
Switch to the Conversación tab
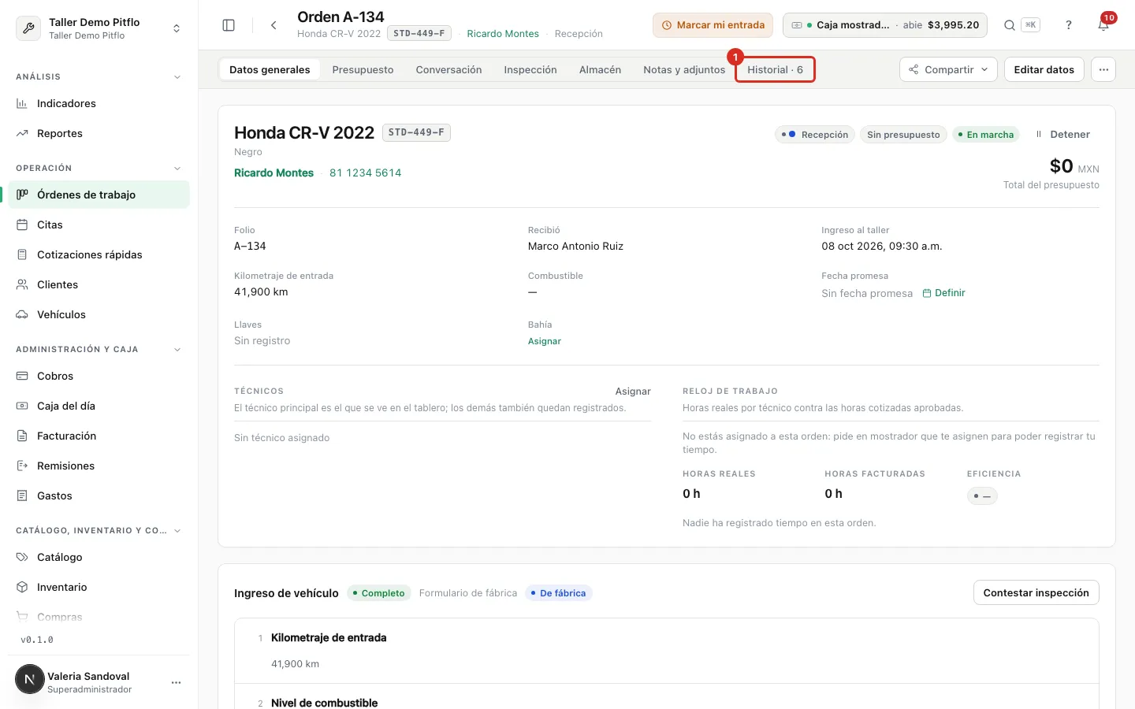coord(448,69)
